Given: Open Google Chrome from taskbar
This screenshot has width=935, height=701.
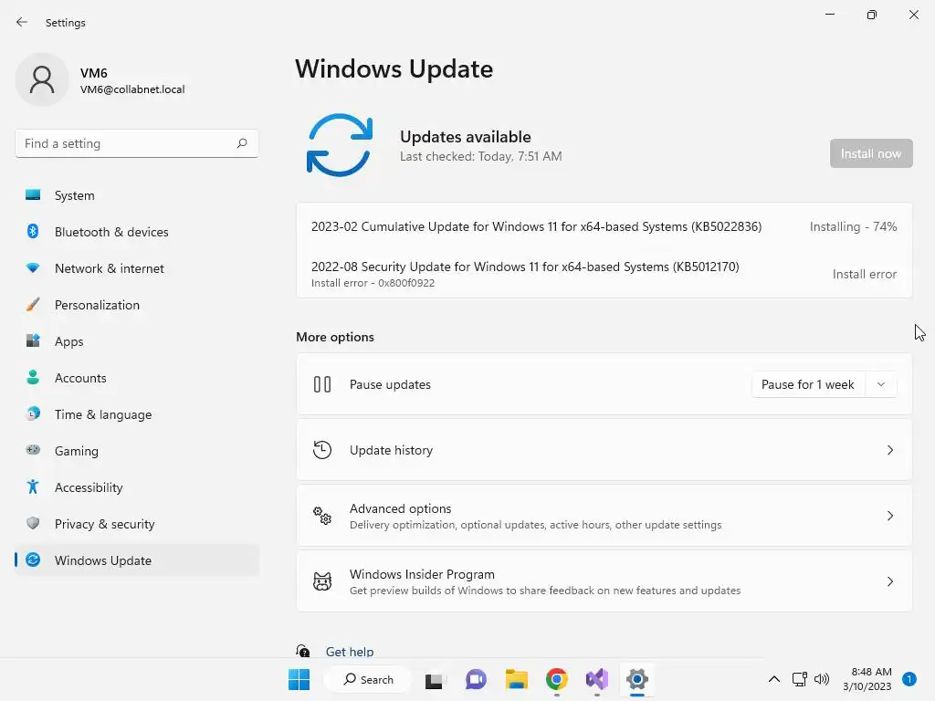Looking at the screenshot, I should tap(556, 679).
